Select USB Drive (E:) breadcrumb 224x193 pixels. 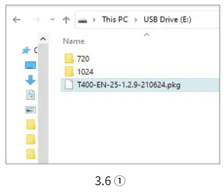point(167,19)
